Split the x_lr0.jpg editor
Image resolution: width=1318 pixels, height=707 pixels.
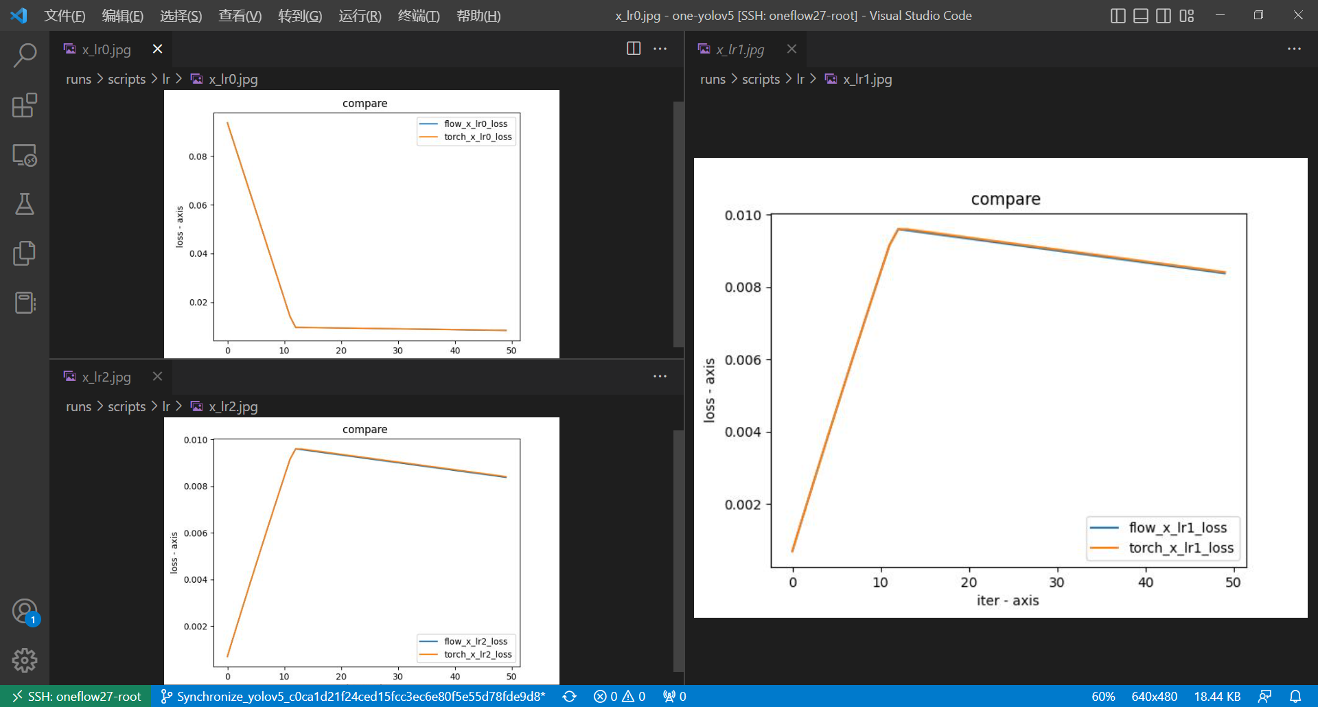coord(632,48)
